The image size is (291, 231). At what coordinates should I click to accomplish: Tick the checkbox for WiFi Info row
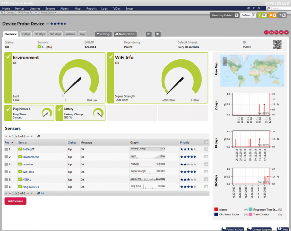206,172
